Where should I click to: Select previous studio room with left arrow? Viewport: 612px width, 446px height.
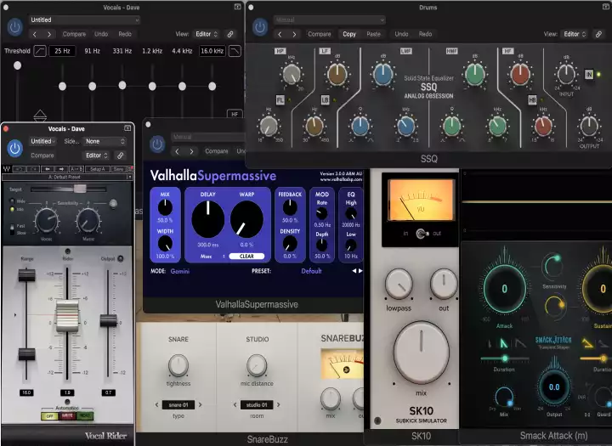235,405
